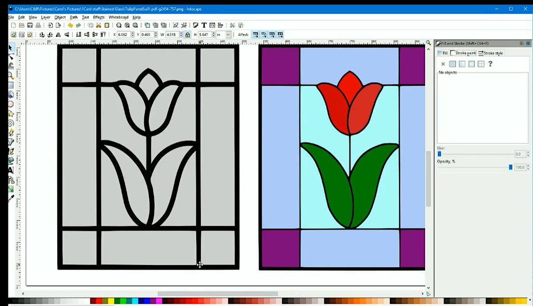Select the Color dropper tool
This screenshot has height=306, width=533.
click(11, 198)
